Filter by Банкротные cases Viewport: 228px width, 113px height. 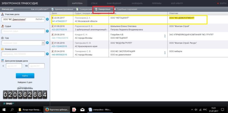[103, 9]
